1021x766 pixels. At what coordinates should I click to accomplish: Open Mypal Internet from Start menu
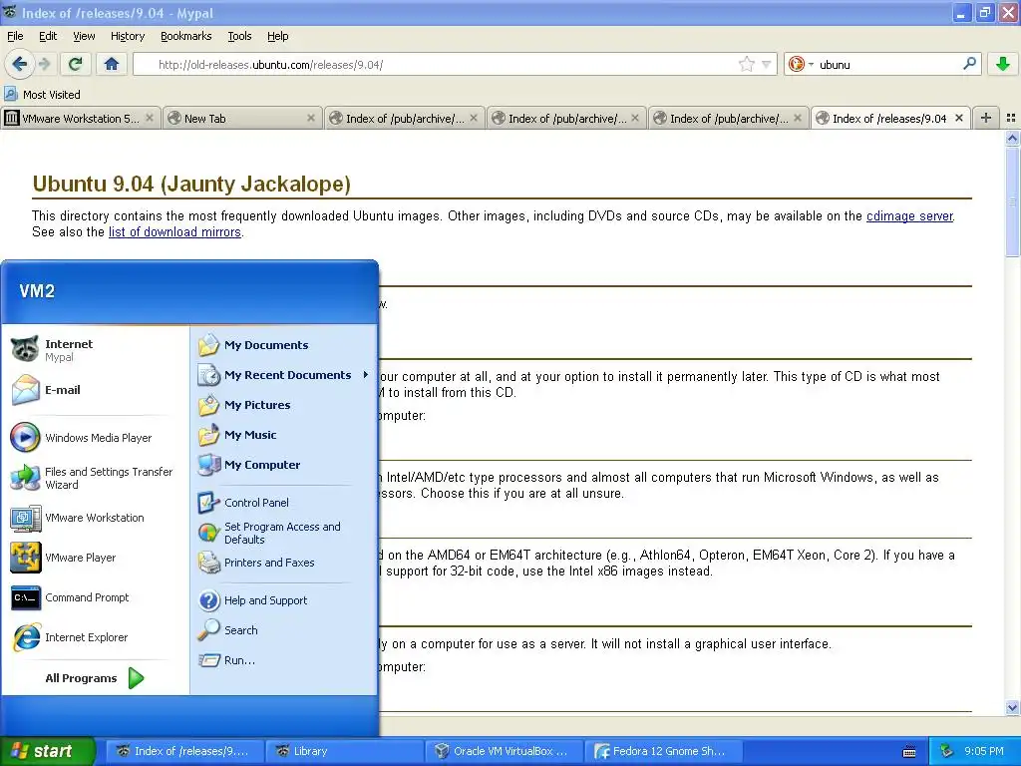(95, 350)
